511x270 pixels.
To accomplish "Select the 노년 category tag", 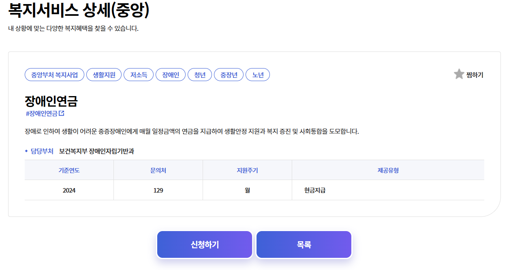I will click(x=257, y=74).
